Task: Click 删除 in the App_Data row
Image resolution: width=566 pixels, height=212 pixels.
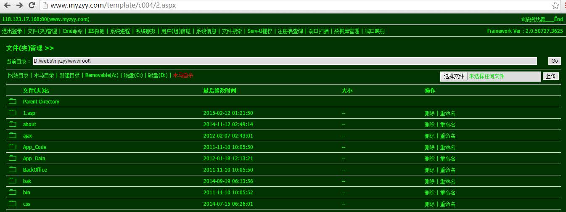Action: click(430, 159)
